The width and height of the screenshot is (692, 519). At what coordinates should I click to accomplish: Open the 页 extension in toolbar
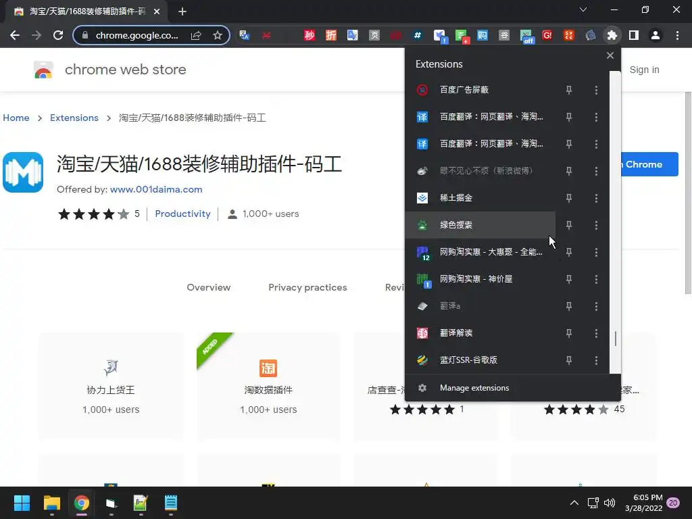point(374,35)
